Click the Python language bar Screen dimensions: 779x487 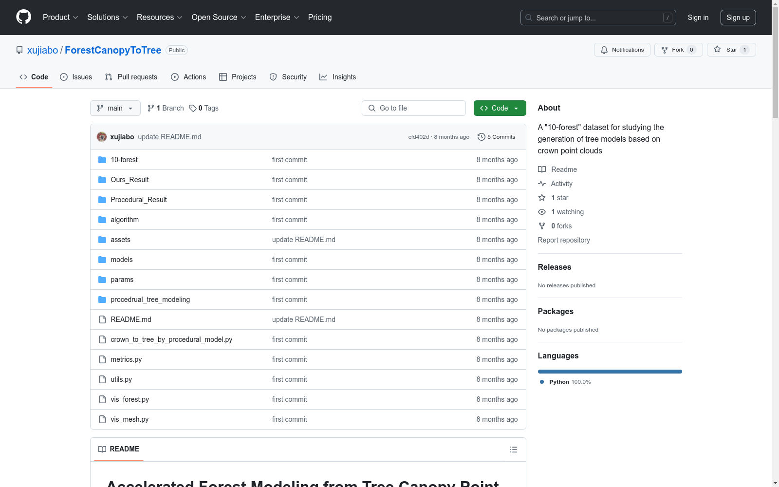(x=610, y=372)
